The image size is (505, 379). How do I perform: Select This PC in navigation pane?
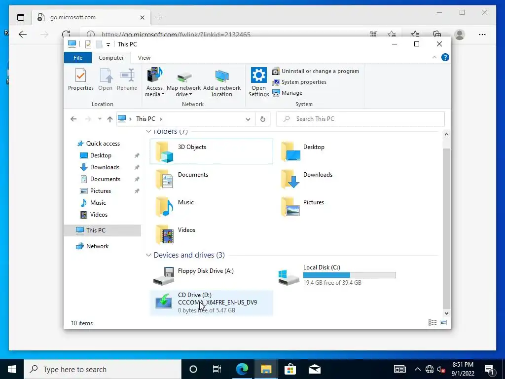[x=103, y=230]
